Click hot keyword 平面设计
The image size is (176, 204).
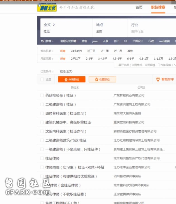point(137,41)
